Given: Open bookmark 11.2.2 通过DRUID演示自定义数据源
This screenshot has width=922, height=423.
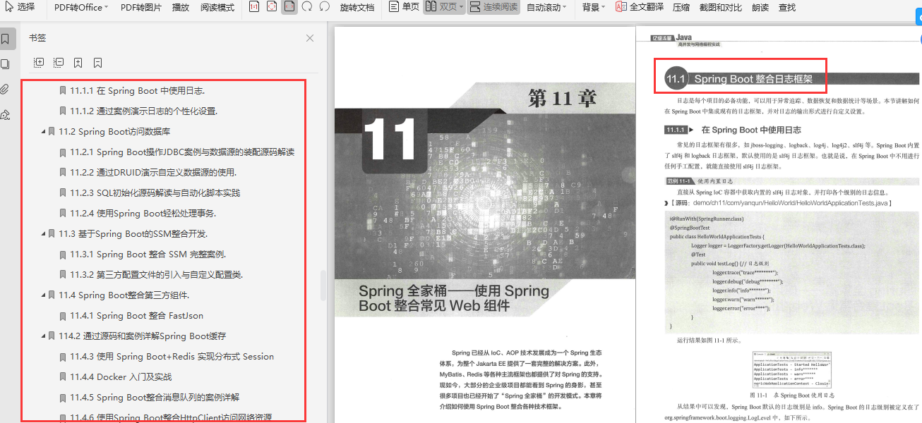Looking at the screenshot, I should (153, 173).
